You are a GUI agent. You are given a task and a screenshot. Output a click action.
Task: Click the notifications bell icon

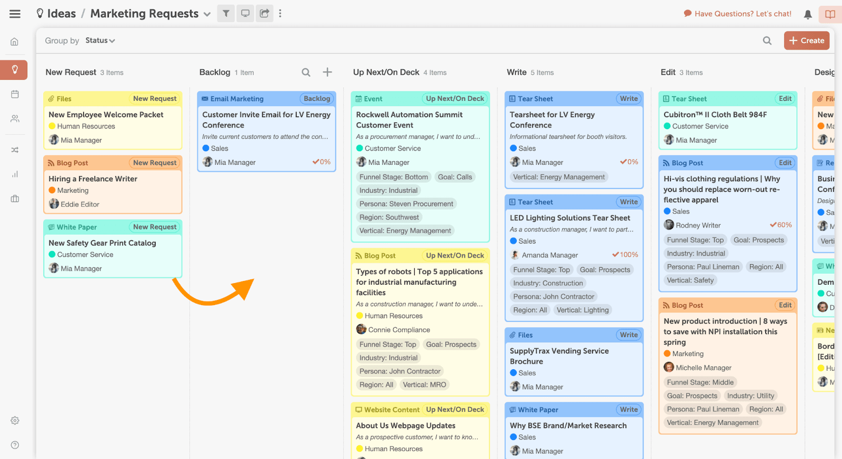pos(808,14)
